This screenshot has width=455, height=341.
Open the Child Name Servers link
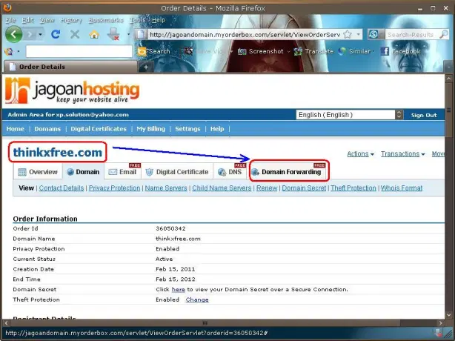[x=222, y=188]
